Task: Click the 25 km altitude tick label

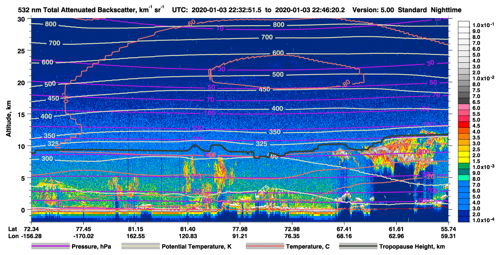Action: (21, 51)
